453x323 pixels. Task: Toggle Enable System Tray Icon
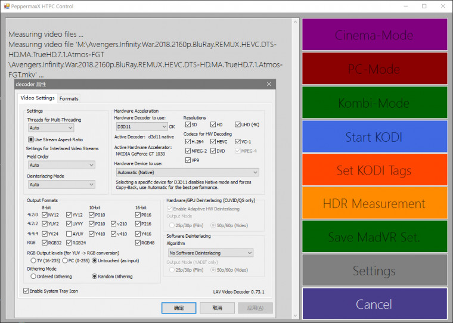pyautogui.click(x=26, y=291)
